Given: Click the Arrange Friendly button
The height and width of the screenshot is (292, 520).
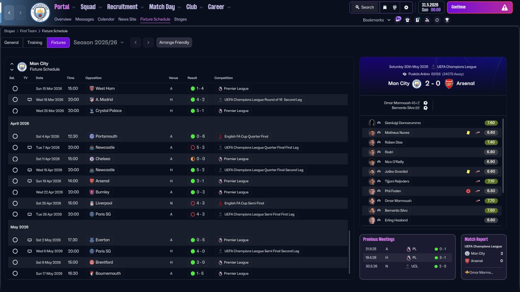Looking at the screenshot, I should coord(174,43).
